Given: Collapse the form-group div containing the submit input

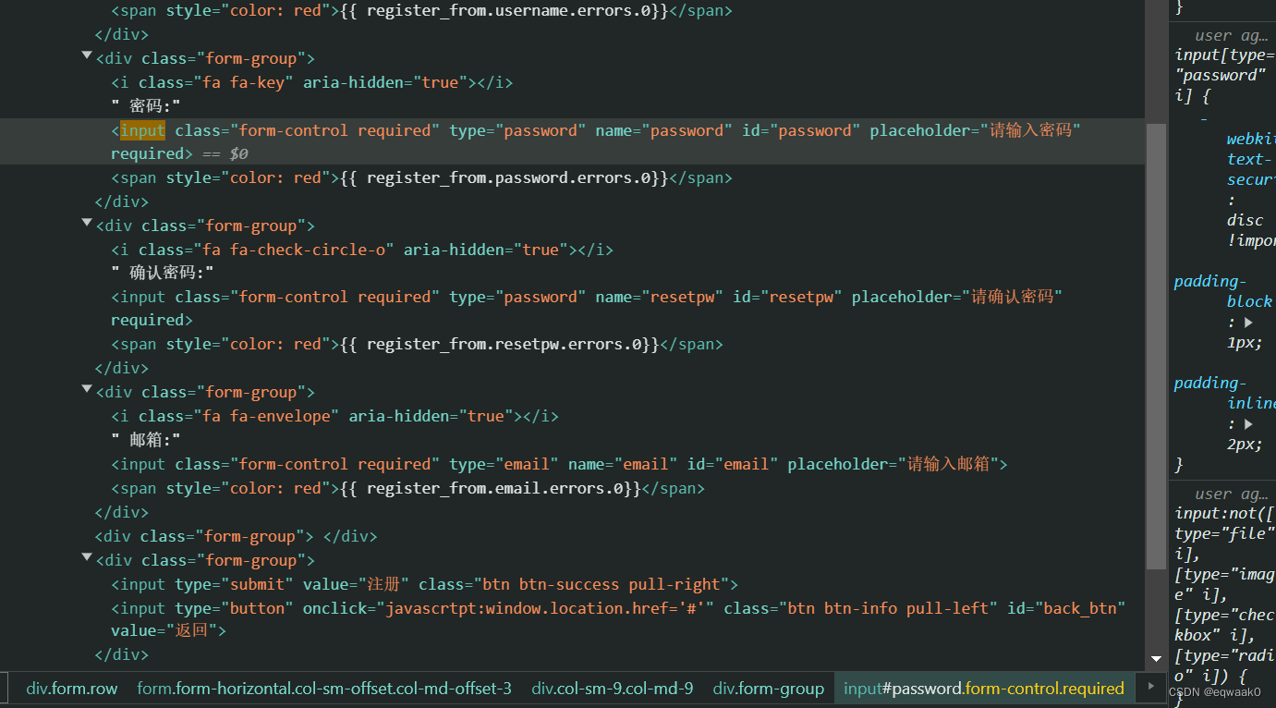Looking at the screenshot, I should (87, 558).
